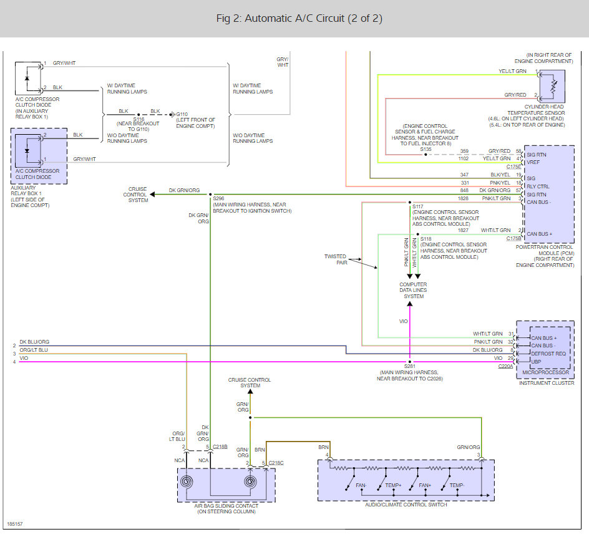Viewport: 589px width, 537px height.
Task: Click the 'CYLINDER-HEAD TEMPERATURE SENSOR' label
Action: point(536,110)
